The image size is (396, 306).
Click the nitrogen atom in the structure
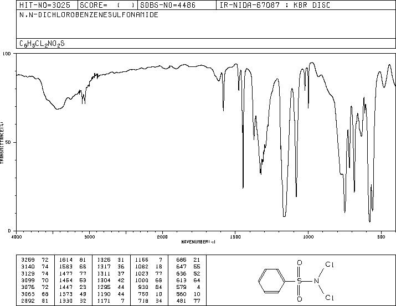(316, 281)
